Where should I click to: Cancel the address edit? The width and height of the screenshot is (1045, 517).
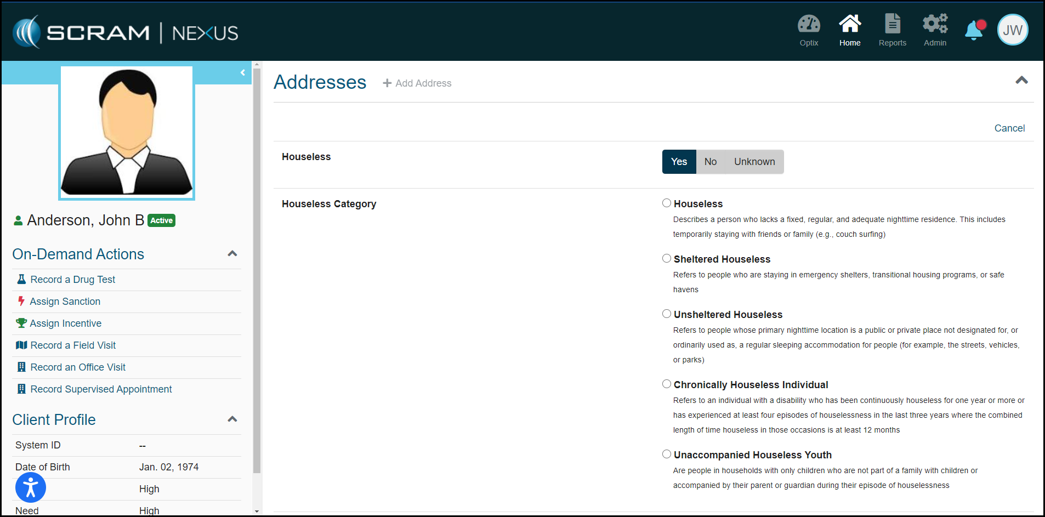click(x=1009, y=128)
